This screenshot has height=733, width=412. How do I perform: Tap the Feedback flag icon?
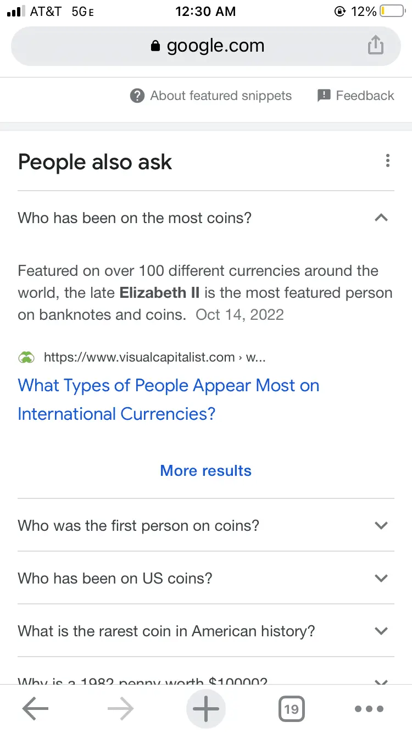pos(324,96)
